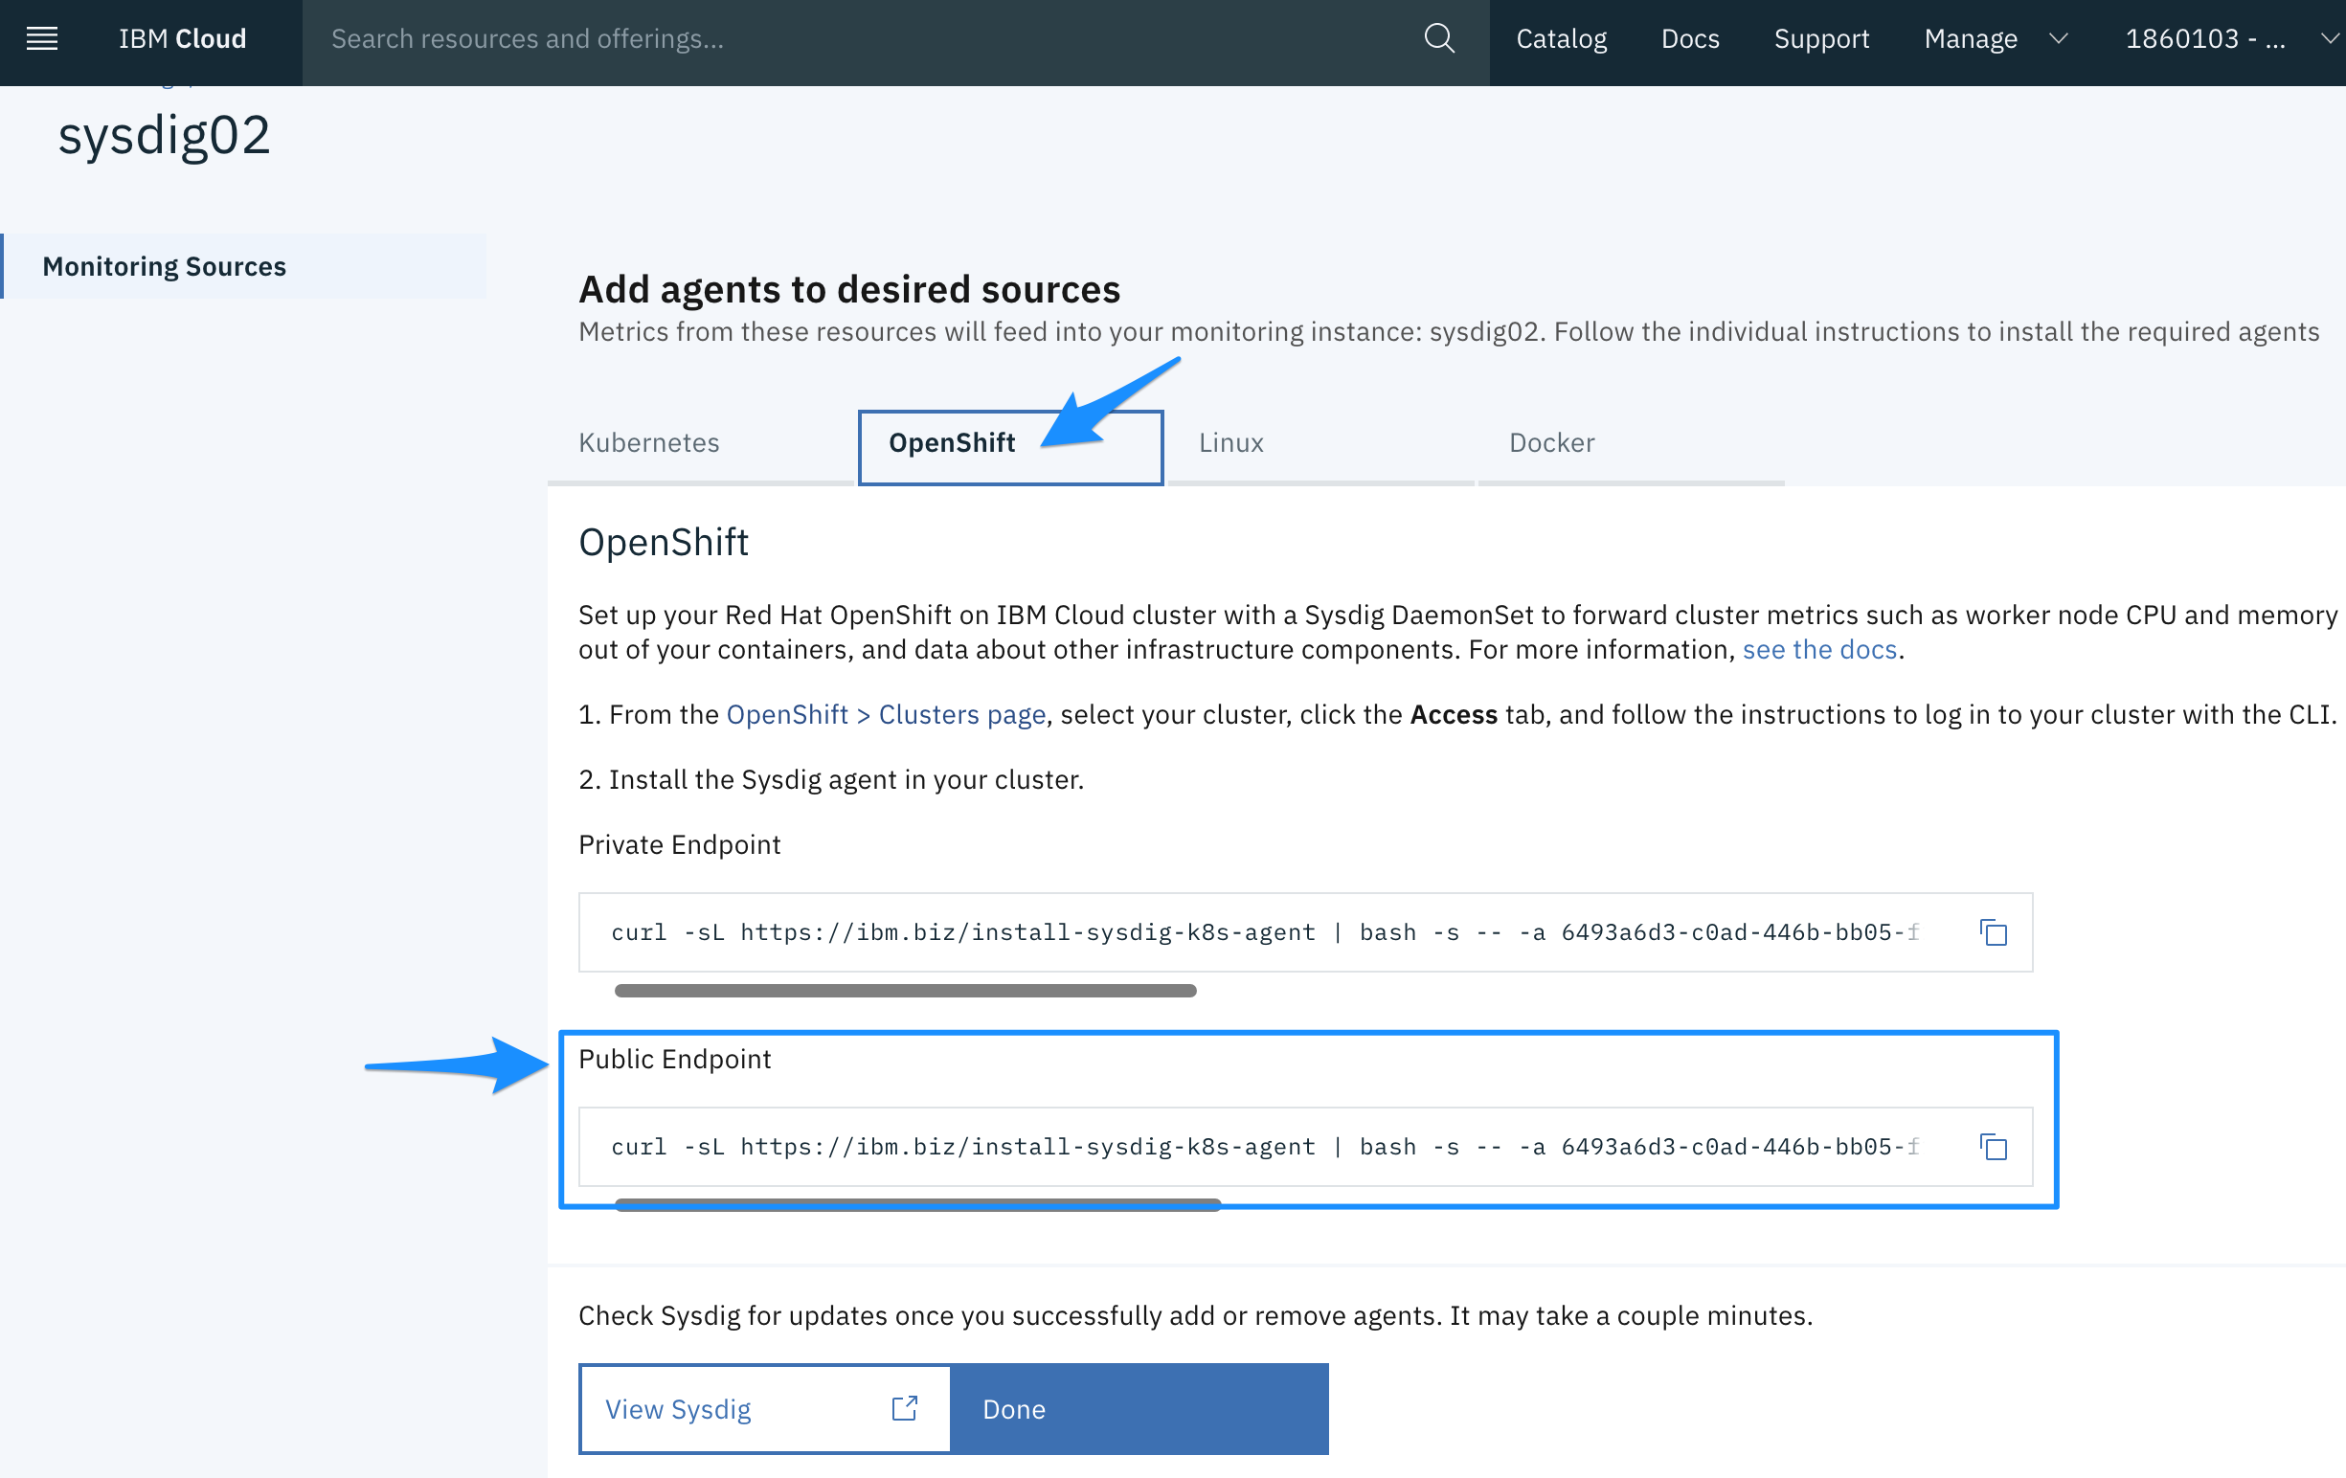
Task: Click the 'Add agents to desired sources' heading
Action: point(848,289)
